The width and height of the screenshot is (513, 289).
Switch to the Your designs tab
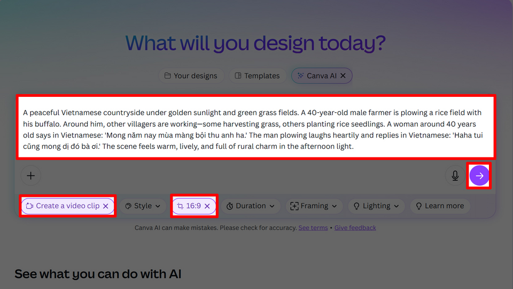pyautogui.click(x=191, y=76)
